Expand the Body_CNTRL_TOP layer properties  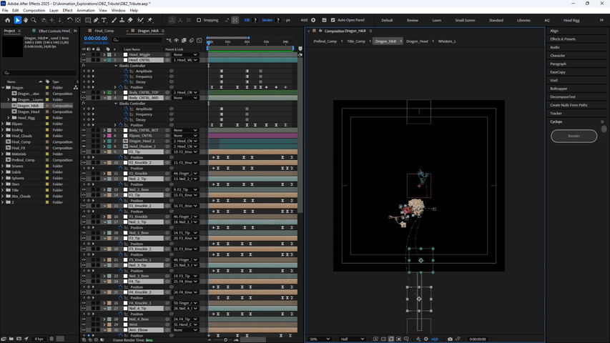point(104,93)
